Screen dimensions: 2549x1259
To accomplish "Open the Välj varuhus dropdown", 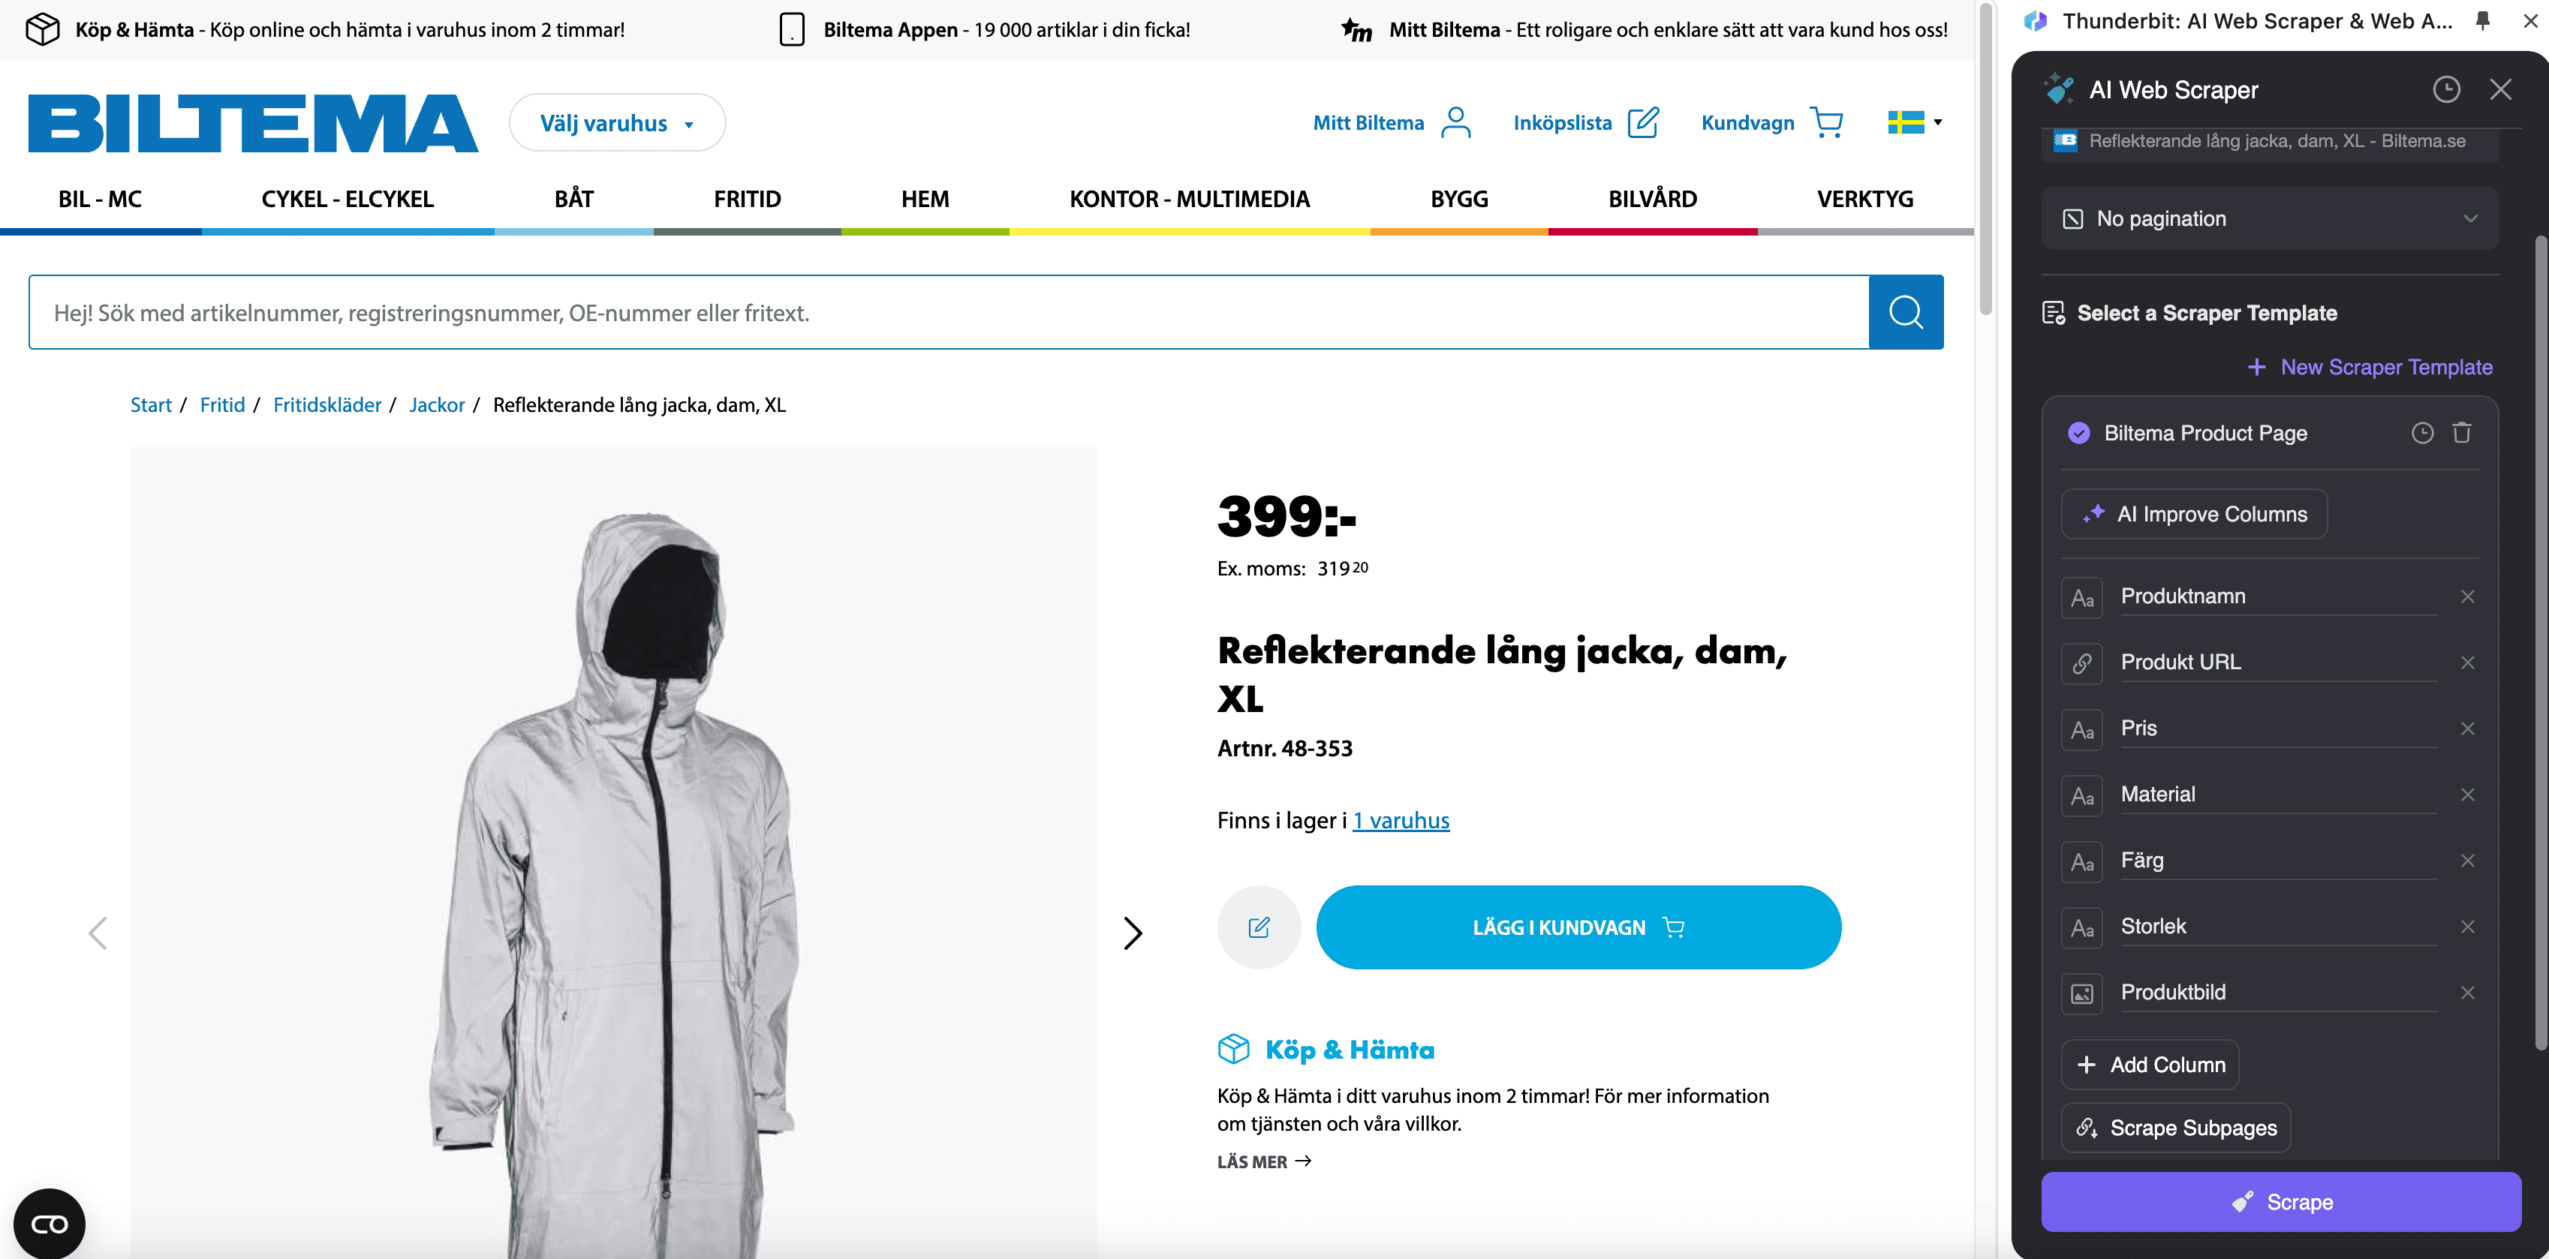I will click(x=616, y=124).
